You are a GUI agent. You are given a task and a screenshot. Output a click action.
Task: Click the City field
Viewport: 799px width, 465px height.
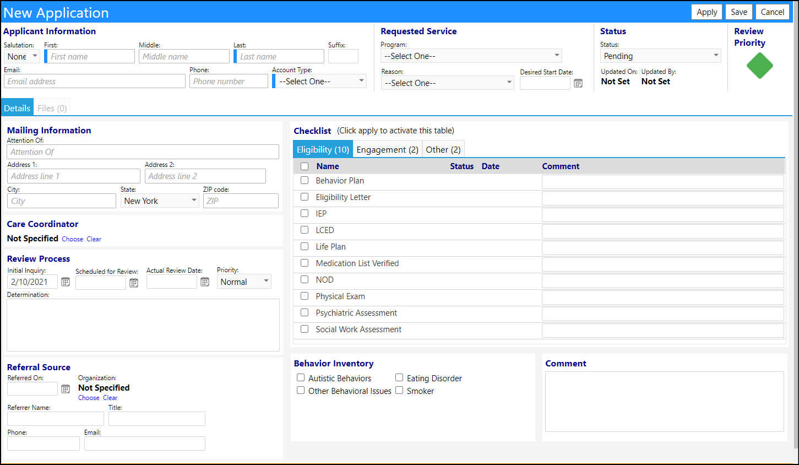tap(62, 201)
